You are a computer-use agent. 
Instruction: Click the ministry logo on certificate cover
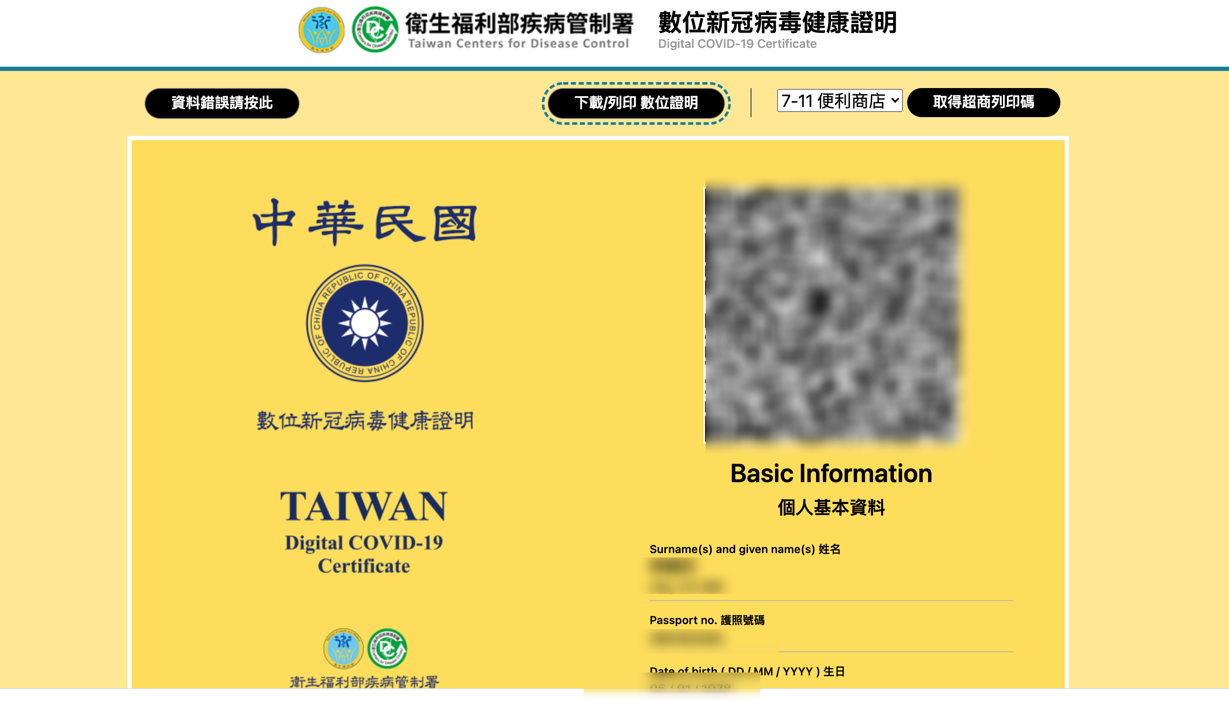(343, 648)
